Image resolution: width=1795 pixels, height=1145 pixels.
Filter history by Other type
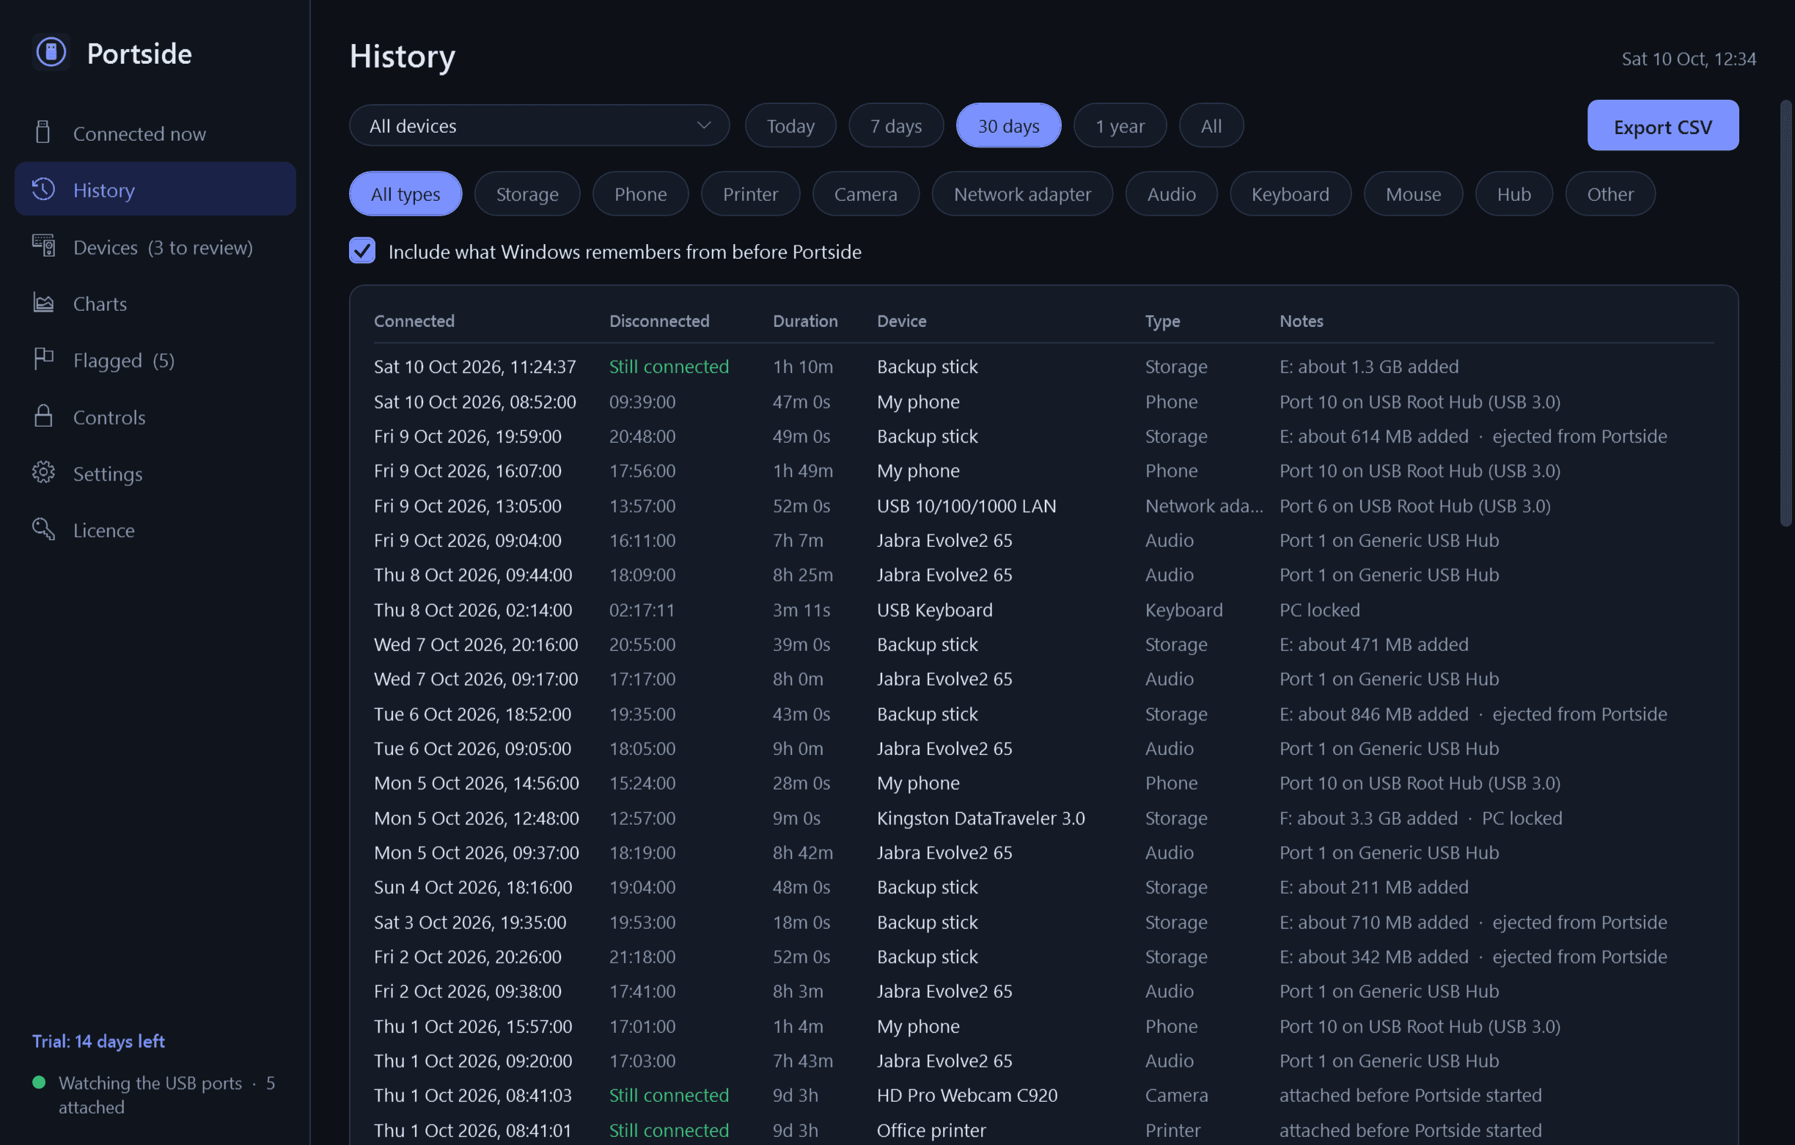click(1609, 194)
